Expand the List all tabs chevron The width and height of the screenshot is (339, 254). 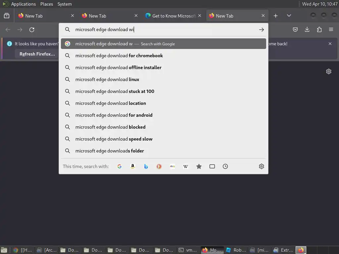tap(289, 16)
